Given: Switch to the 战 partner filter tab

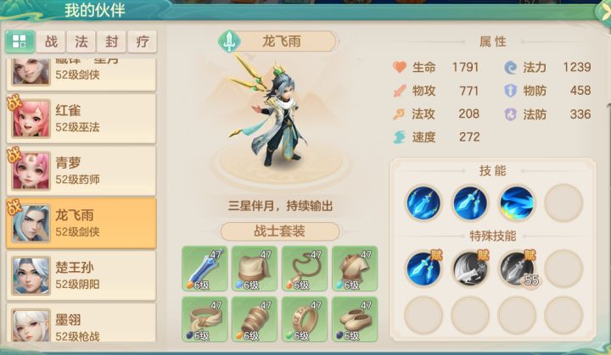Looking at the screenshot, I should point(51,42).
